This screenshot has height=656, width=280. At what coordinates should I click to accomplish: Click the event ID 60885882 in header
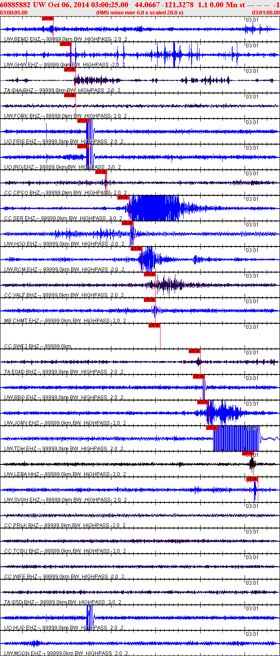click(x=15, y=4)
